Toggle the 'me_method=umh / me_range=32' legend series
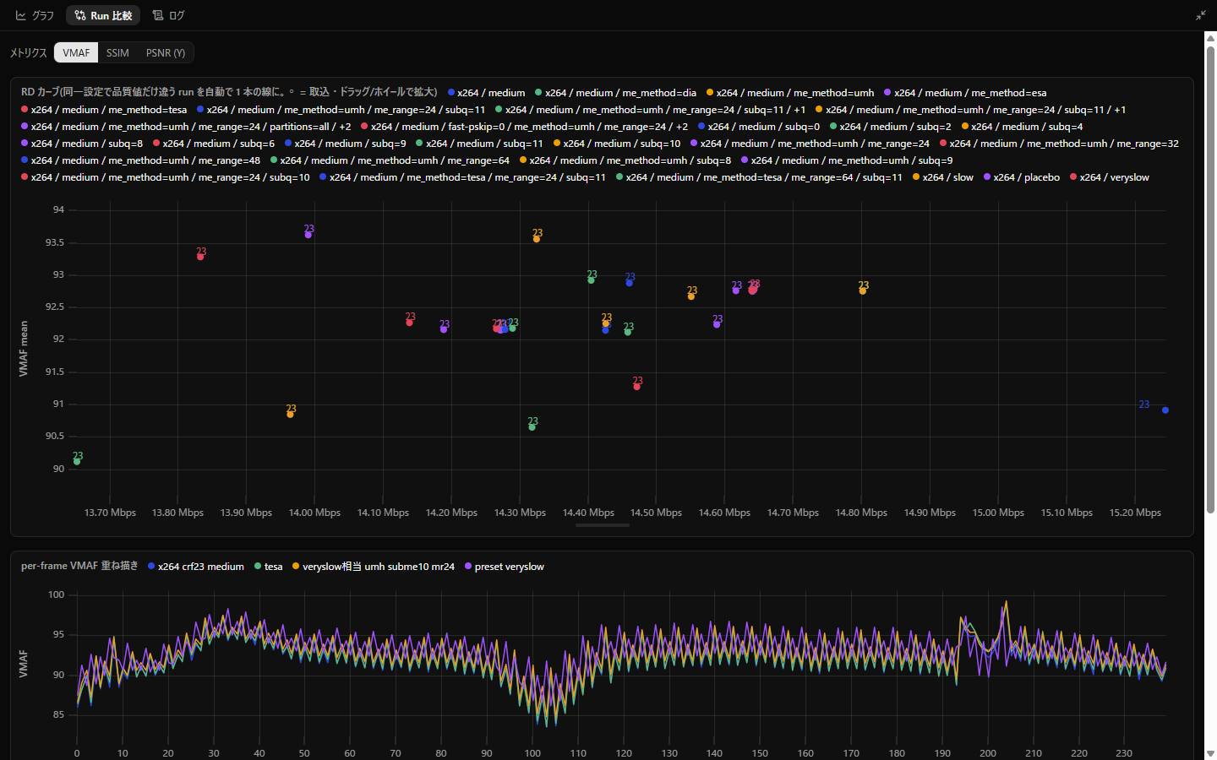This screenshot has height=760, width=1217. click(1059, 144)
